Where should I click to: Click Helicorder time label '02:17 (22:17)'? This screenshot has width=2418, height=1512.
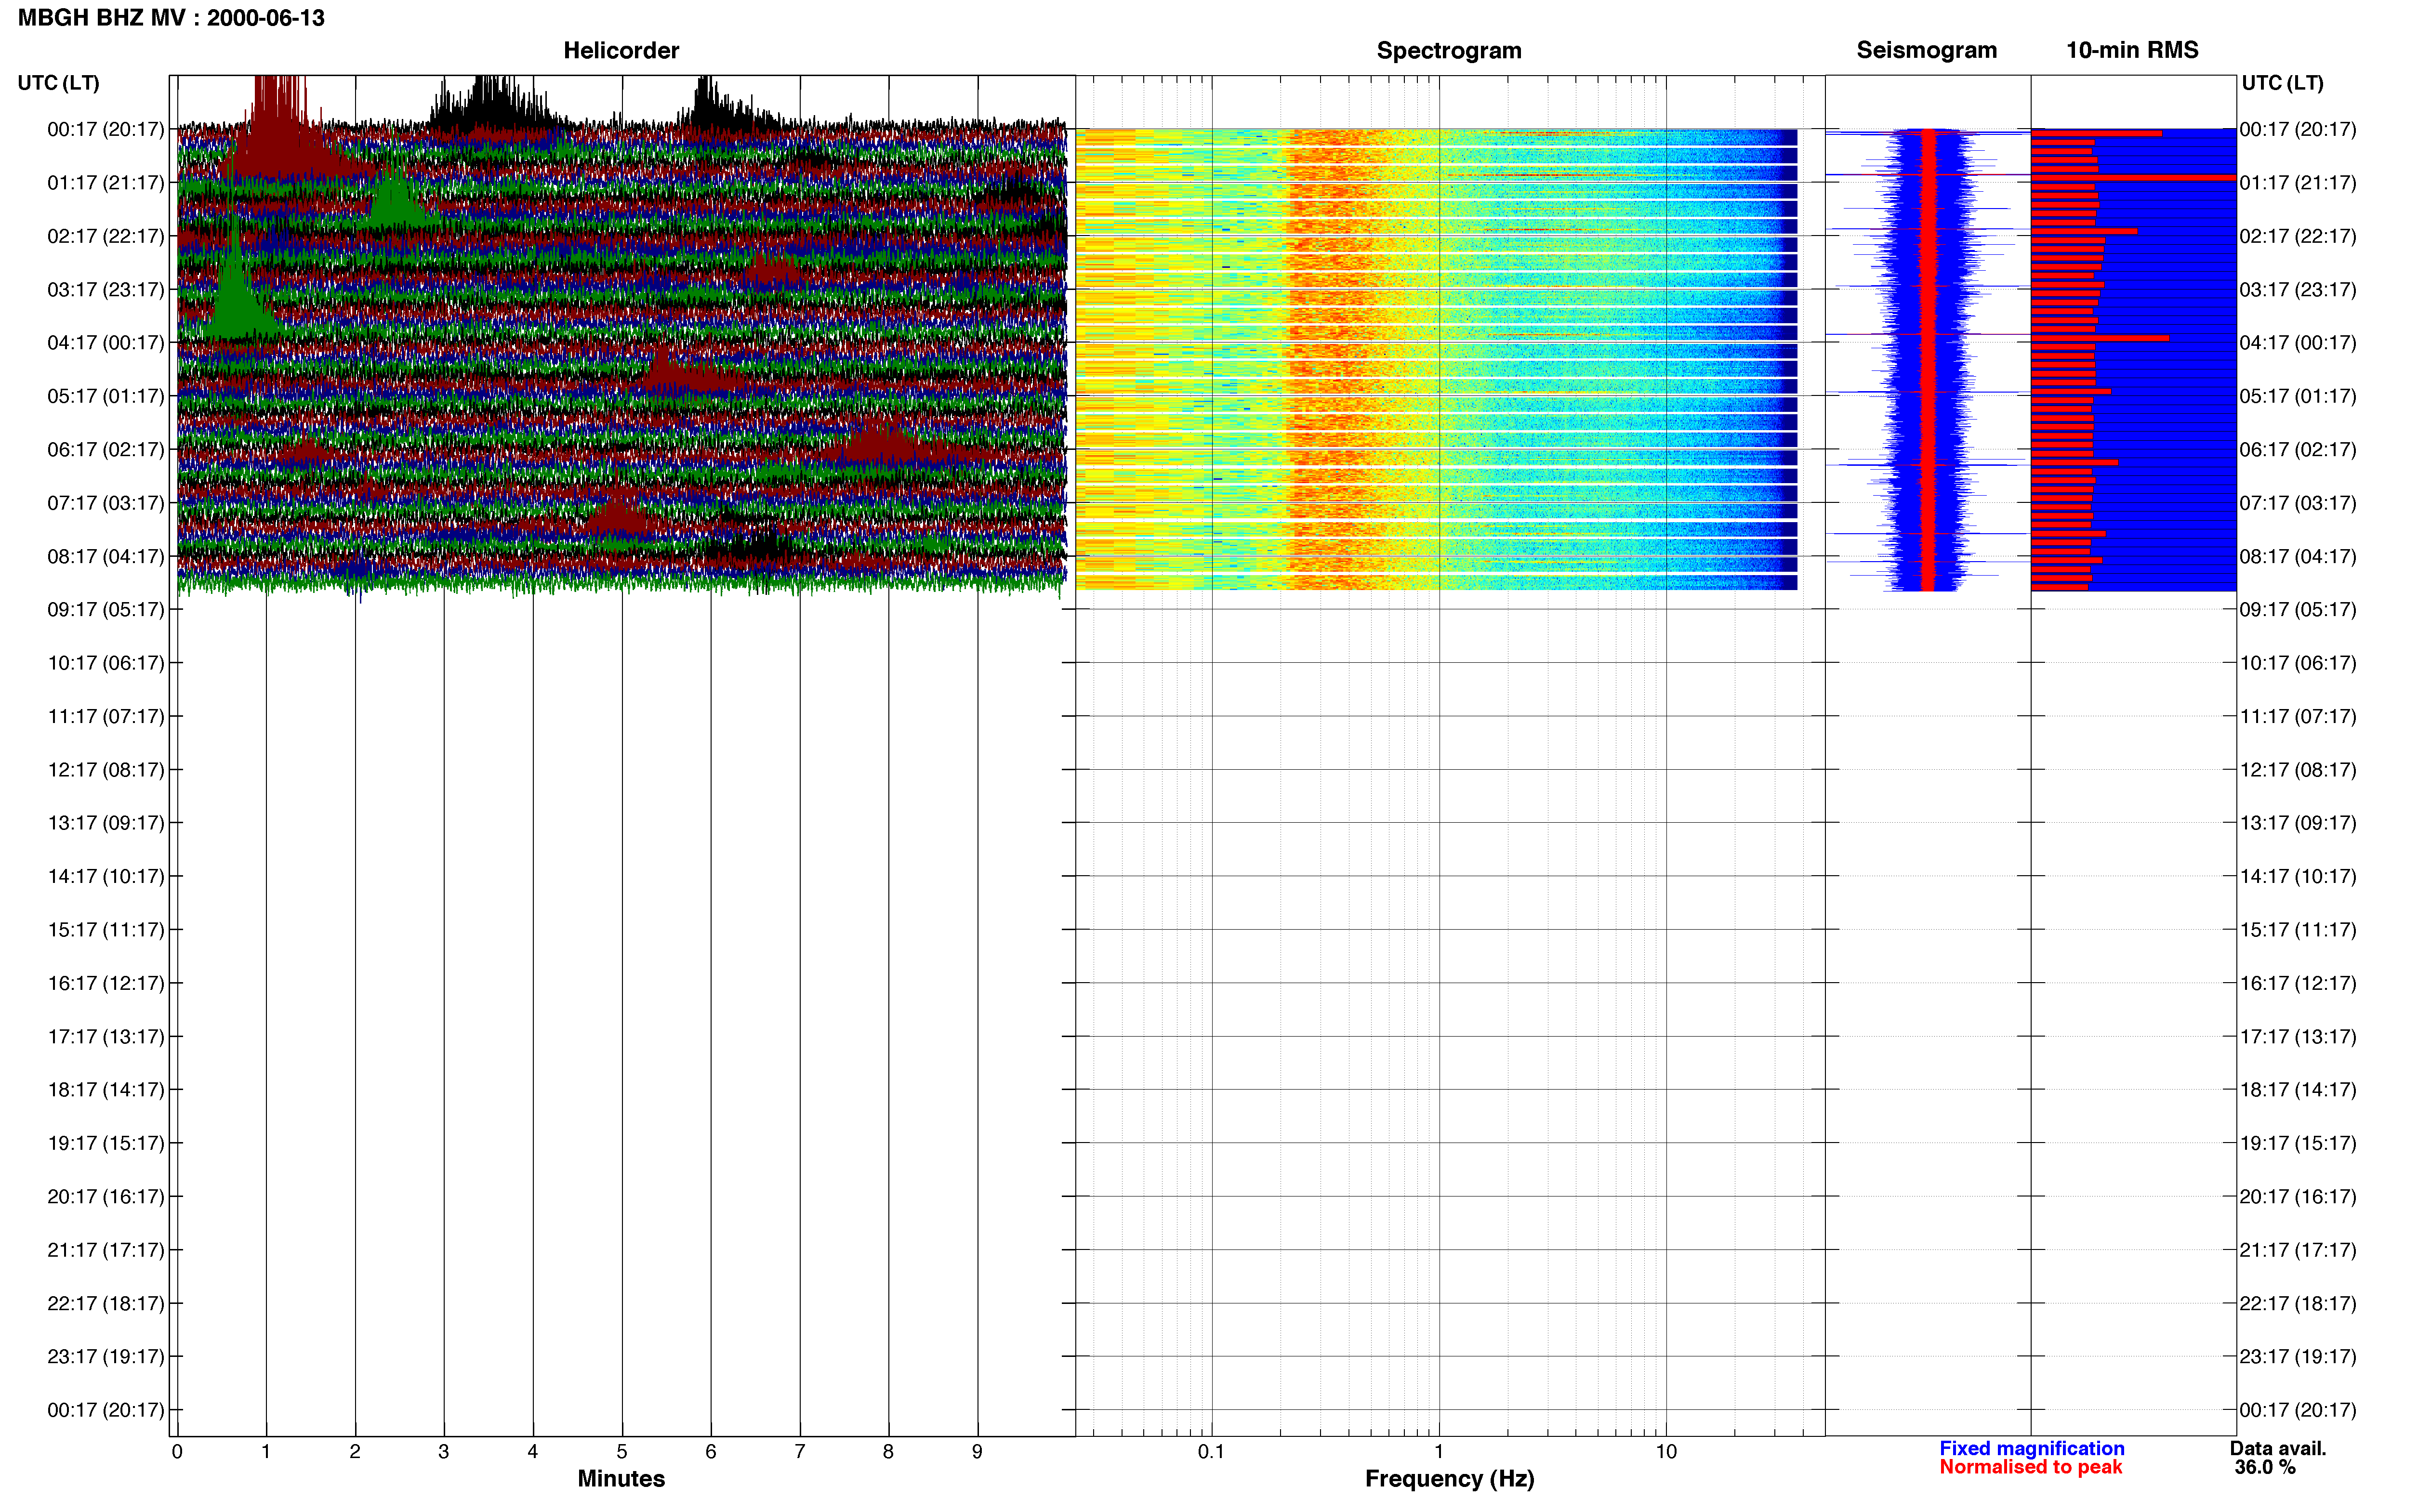106,236
